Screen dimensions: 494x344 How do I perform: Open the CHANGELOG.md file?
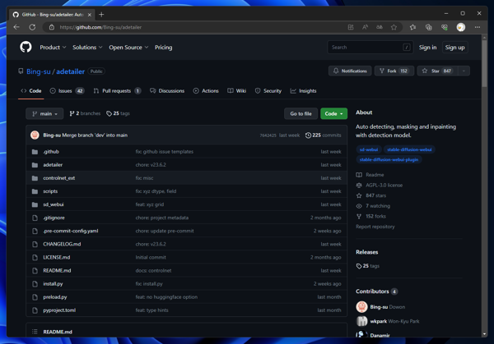(62, 244)
